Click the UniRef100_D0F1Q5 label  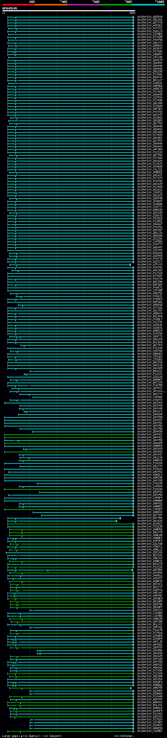[150, 659]
